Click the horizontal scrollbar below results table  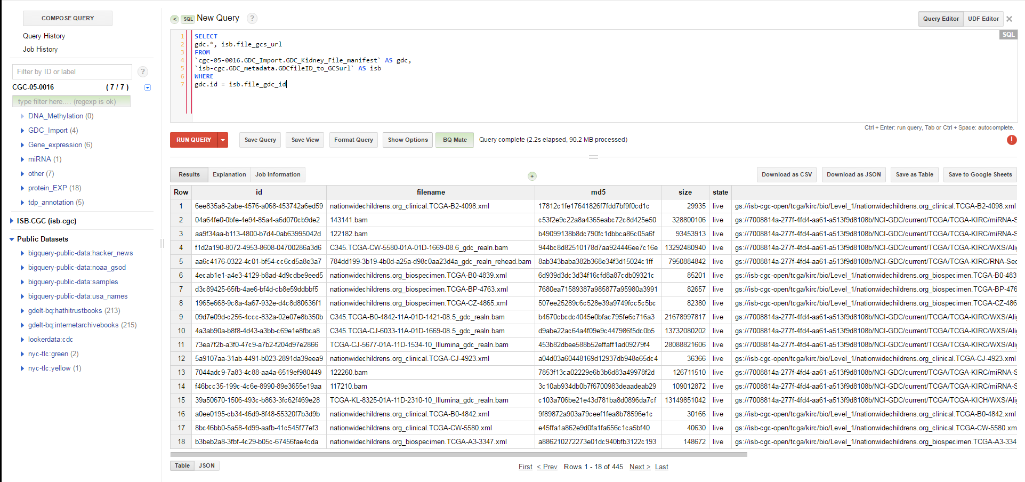[x=458, y=455]
